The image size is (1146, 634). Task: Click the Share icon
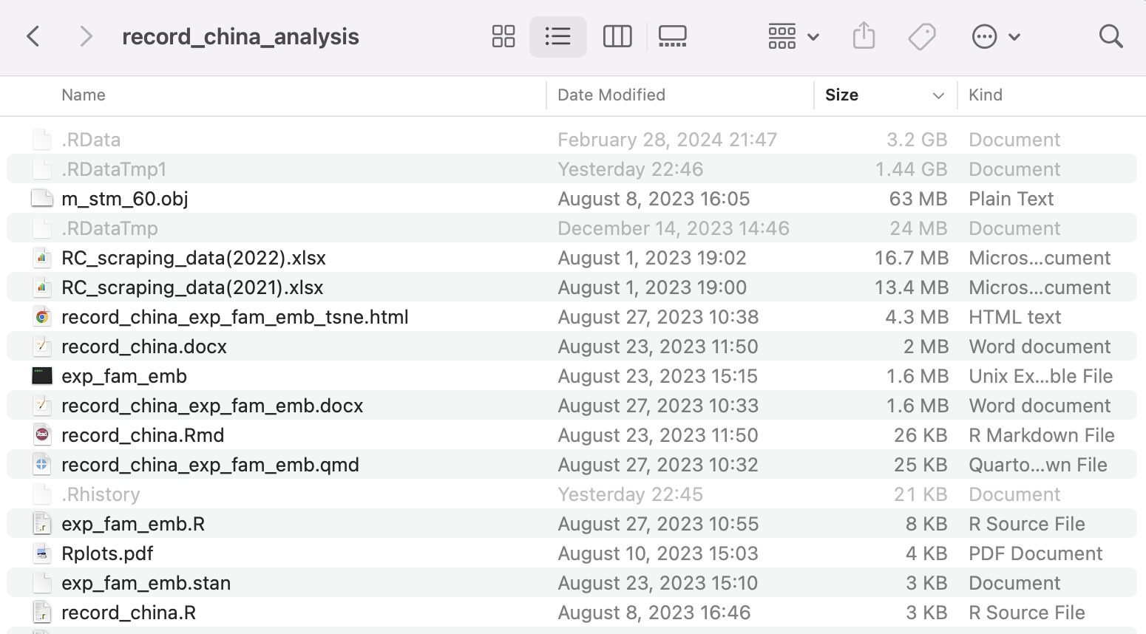[x=864, y=36]
